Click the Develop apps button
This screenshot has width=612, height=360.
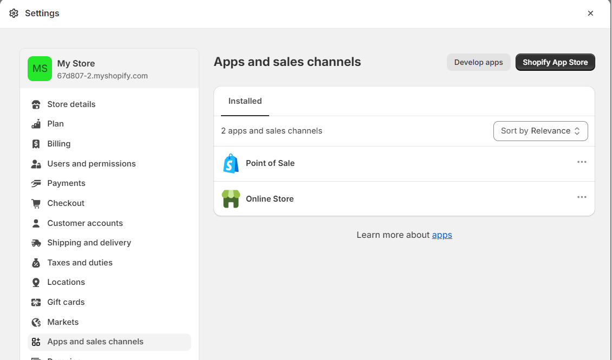[479, 62]
